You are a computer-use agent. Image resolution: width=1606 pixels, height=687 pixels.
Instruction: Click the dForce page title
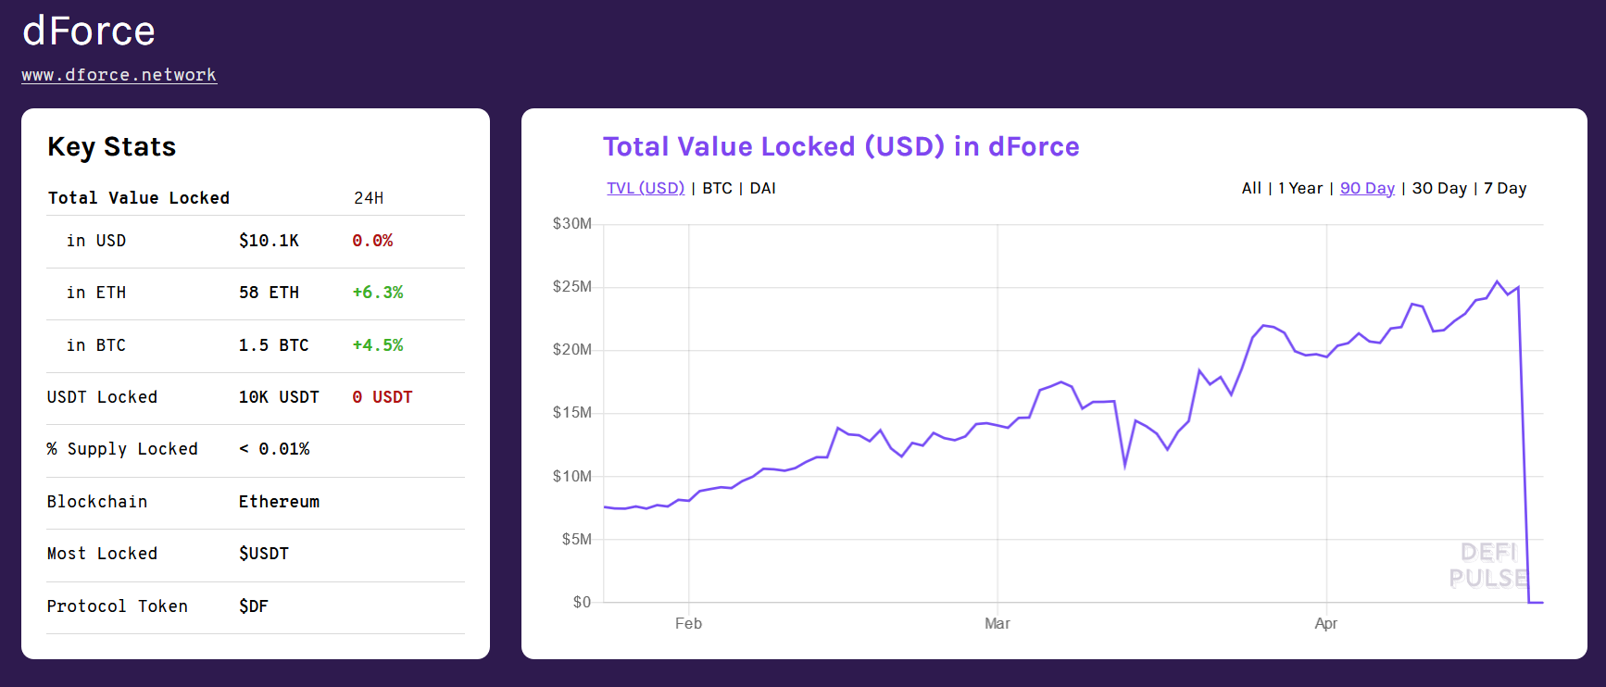click(x=89, y=31)
